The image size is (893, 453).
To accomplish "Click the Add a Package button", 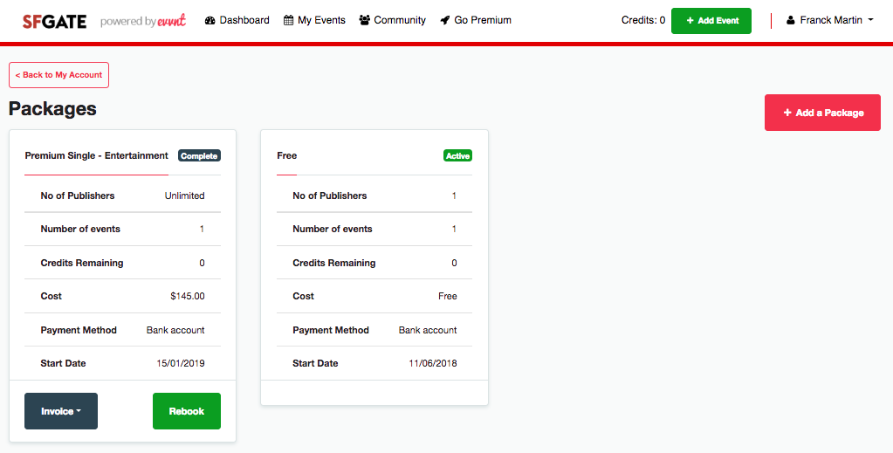I will [822, 113].
